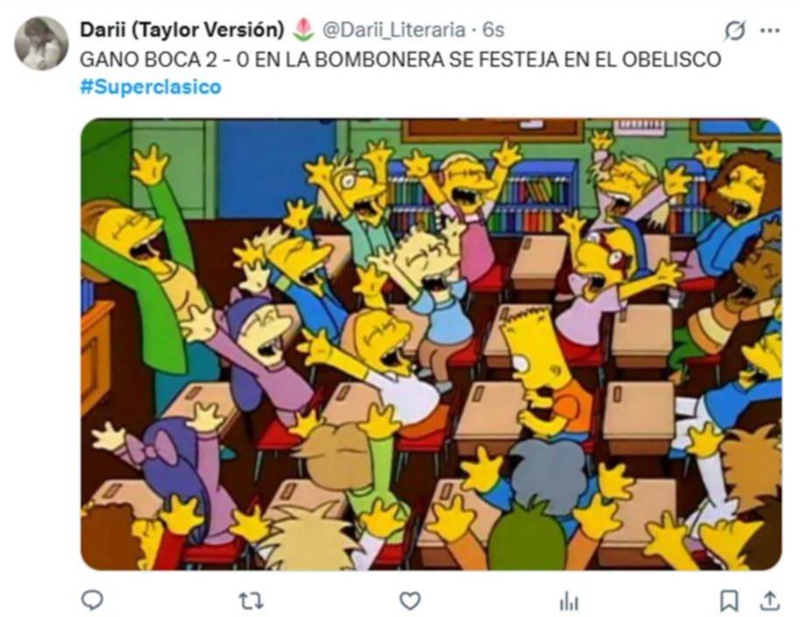
Task: Open the @Darii_Literaria handle
Action: pyautogui.click(x=393, y=31)
